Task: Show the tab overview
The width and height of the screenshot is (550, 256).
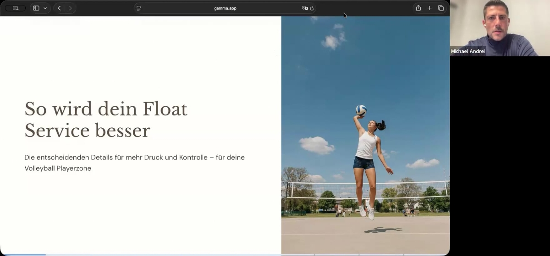Action: pos(441,8)
